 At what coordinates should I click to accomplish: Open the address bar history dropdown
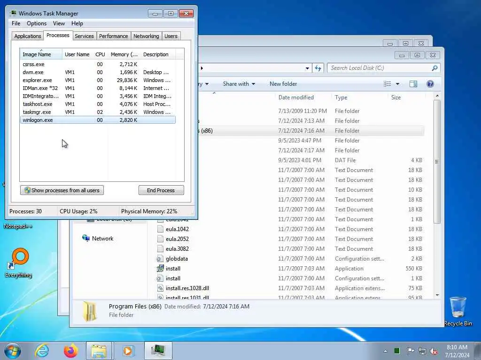coord(307,68)
